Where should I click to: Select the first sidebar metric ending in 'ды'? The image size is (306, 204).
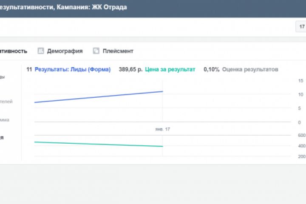[x=3, y=77]
